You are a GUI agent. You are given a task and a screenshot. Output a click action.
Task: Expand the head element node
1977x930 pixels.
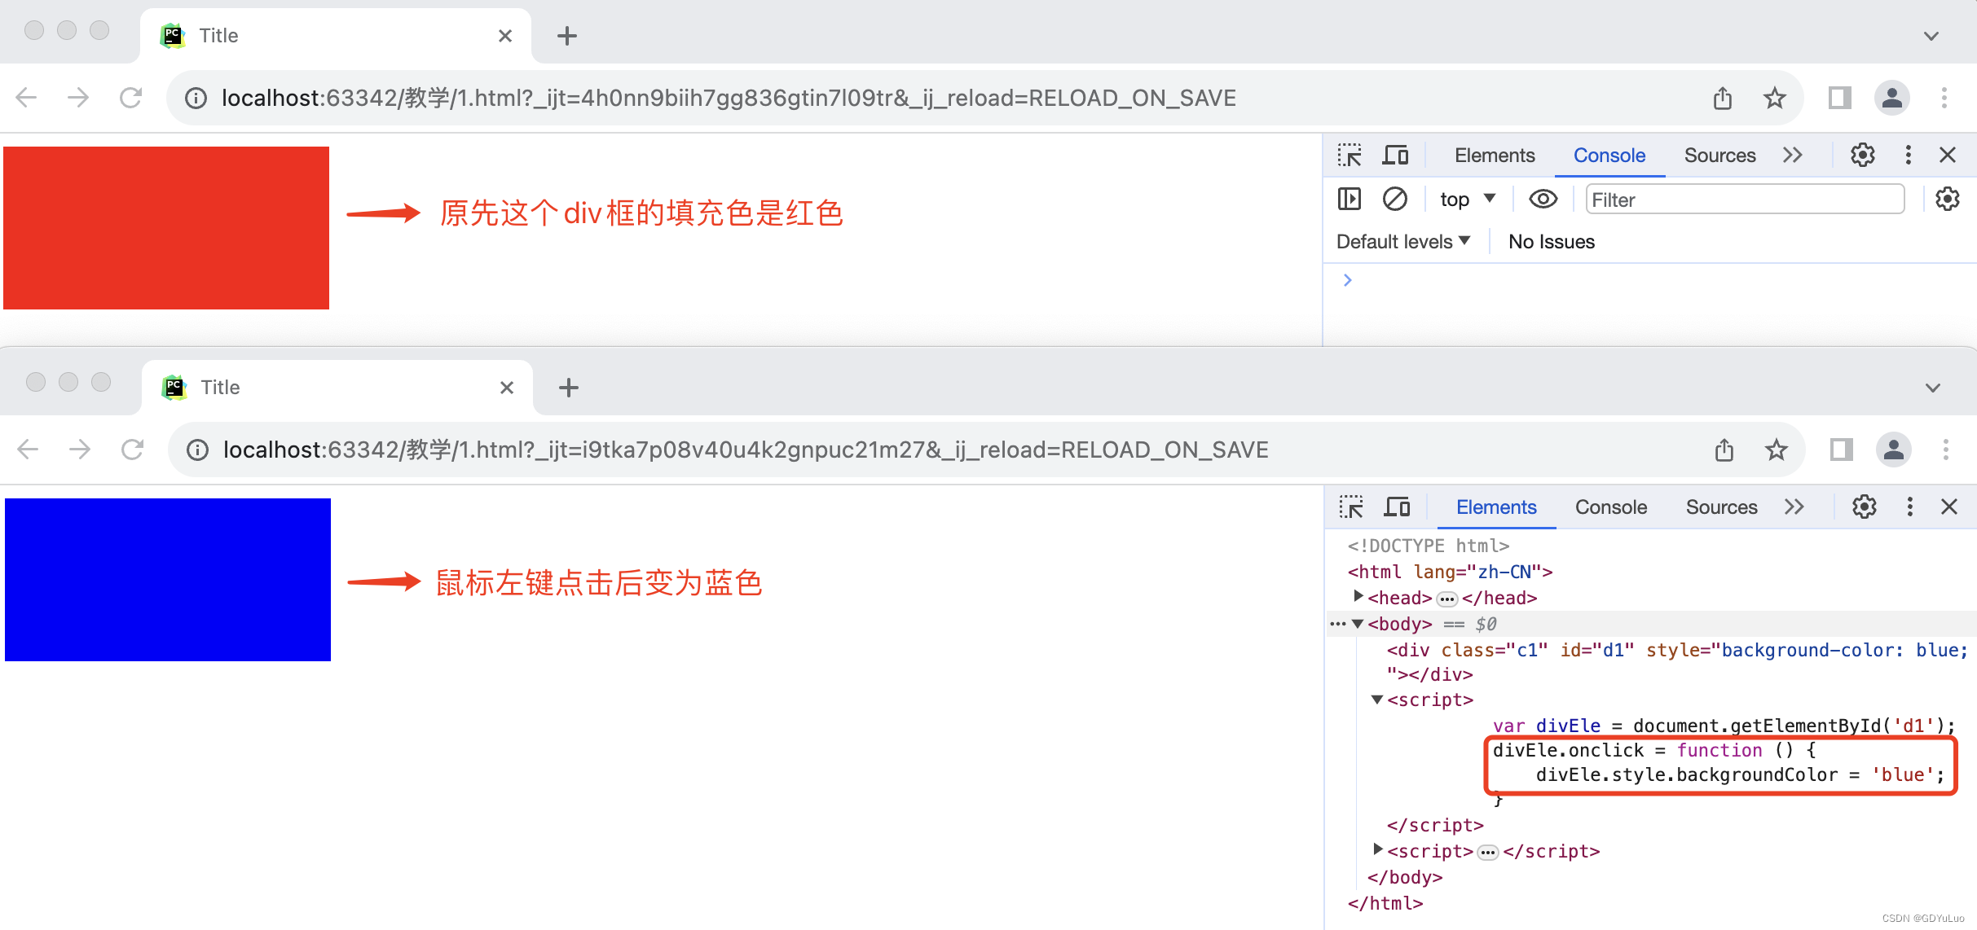click(x=1358, y=596)
